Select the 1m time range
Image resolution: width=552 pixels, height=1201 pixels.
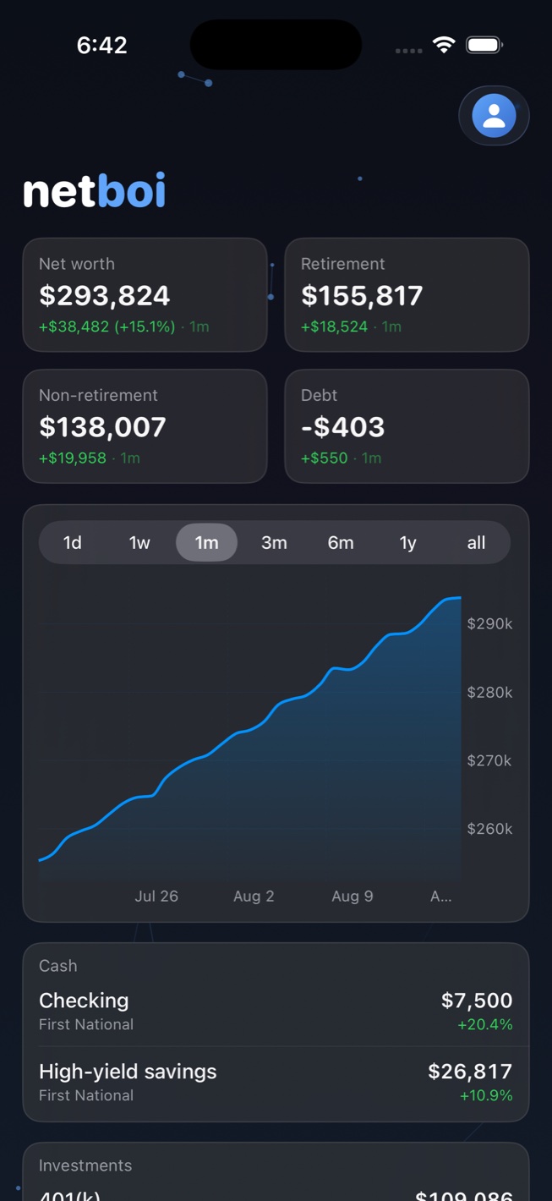(x=206, y=543)
